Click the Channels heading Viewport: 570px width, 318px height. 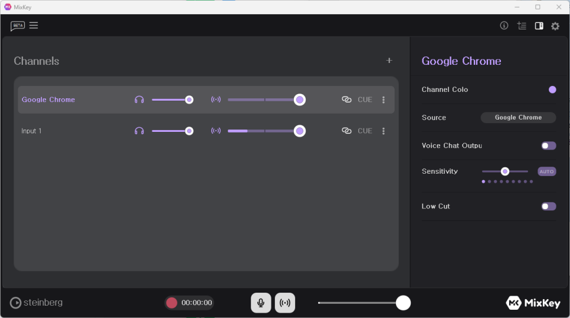37,61
